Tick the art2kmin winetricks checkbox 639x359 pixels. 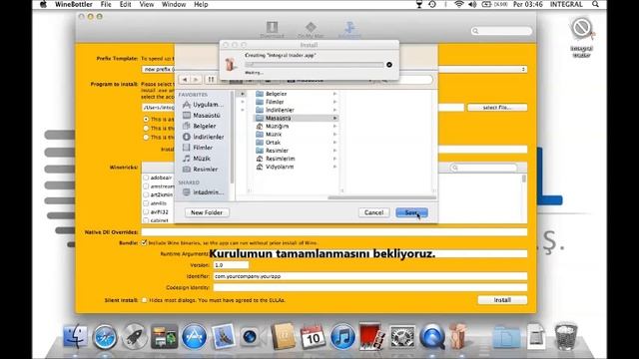[x=146, y=195]
